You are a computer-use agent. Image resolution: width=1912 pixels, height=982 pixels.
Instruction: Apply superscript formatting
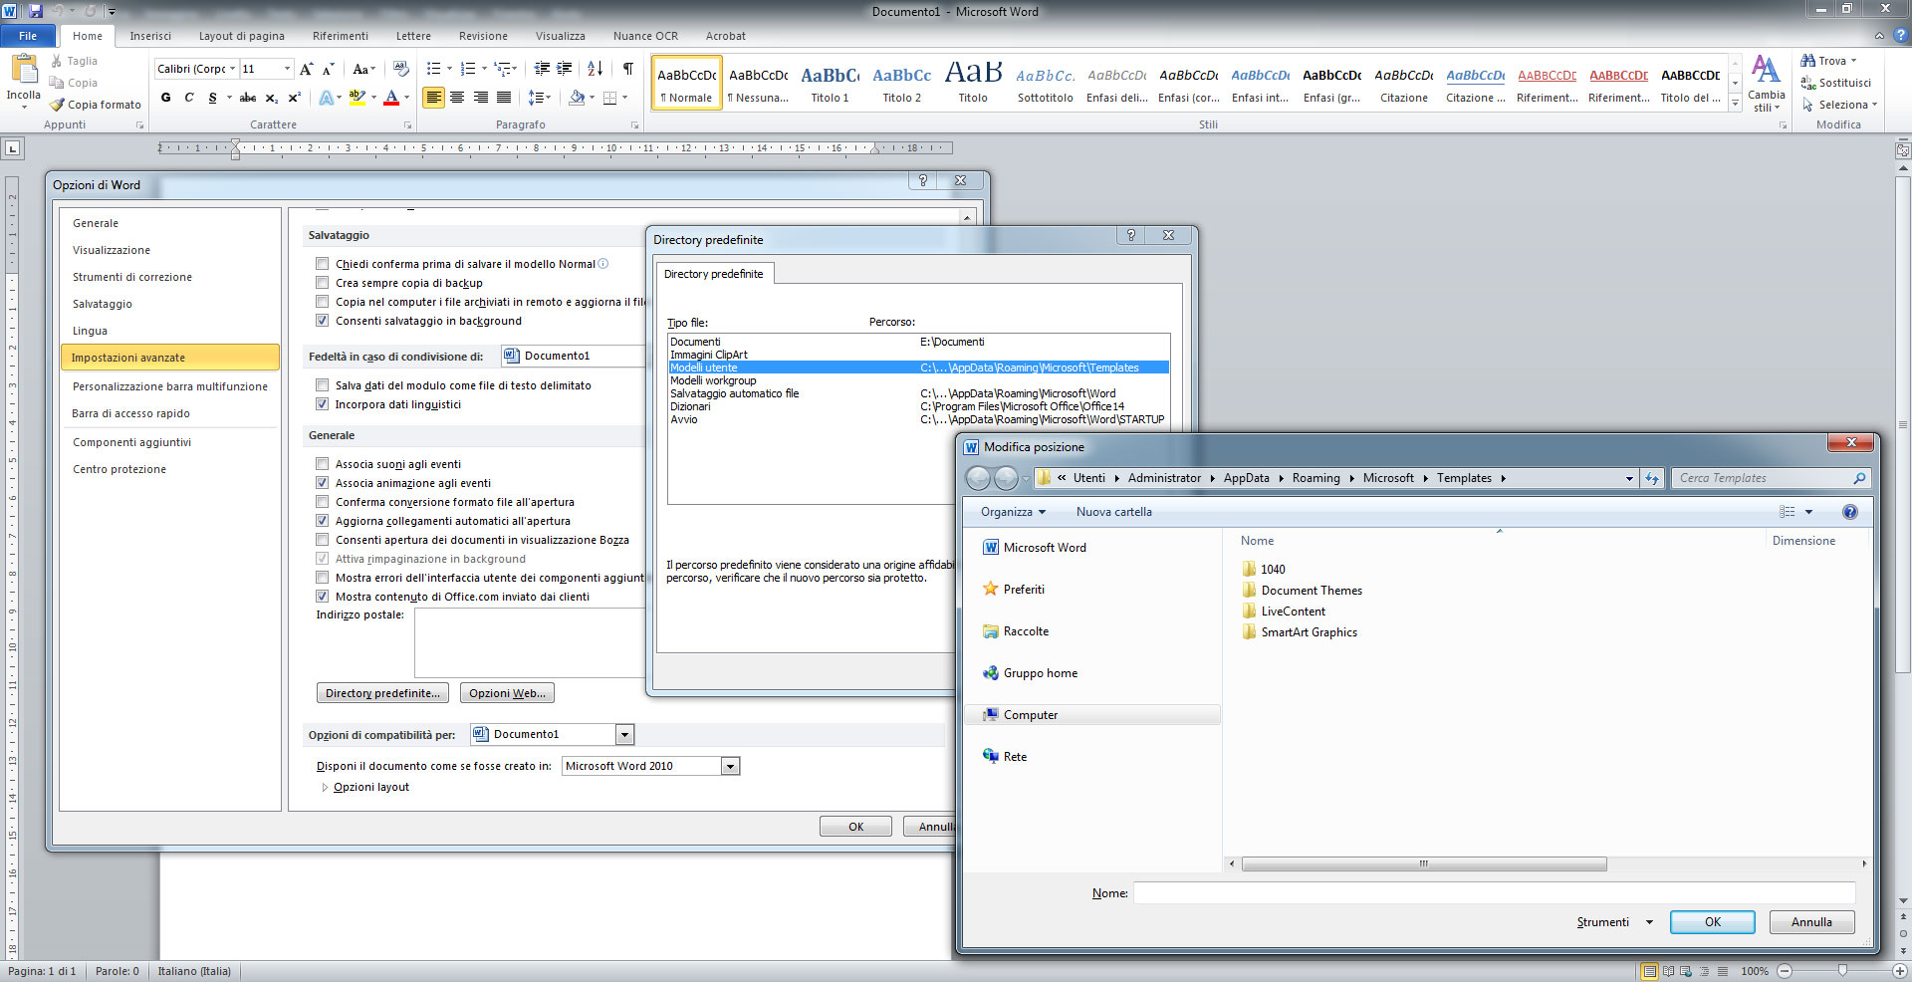pyautogui.click(x=294, y=98)
